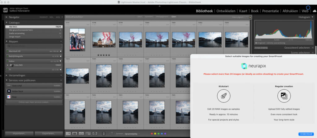Click the folder search magnifier icon
The image size is (317, 138).
click(9, 46)
